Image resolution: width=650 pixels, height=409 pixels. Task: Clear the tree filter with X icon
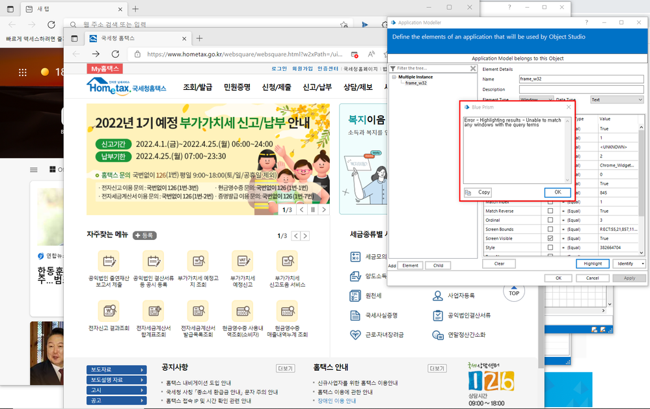(473, 68)
